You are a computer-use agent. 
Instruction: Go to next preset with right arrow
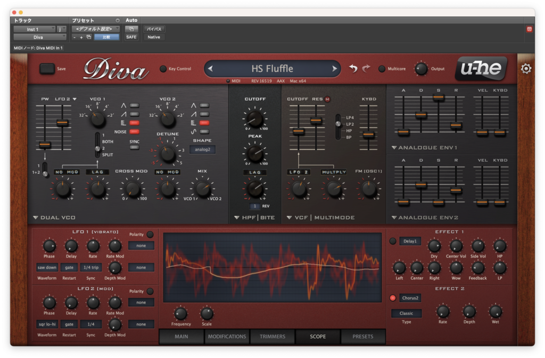pyautogui.click(x=334, y=69)
